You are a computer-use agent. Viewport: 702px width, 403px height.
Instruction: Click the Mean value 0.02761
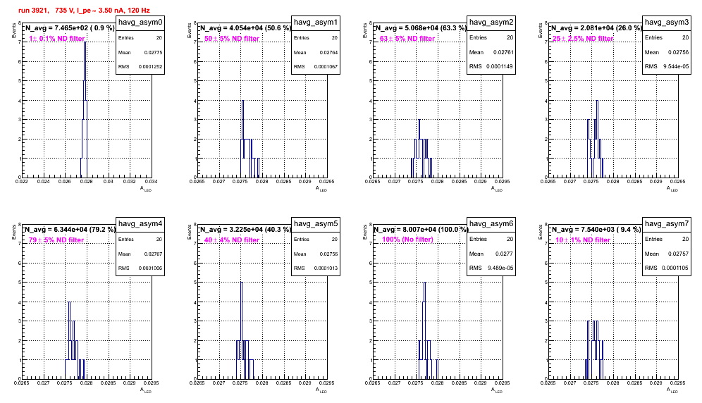tap(503, 52)
